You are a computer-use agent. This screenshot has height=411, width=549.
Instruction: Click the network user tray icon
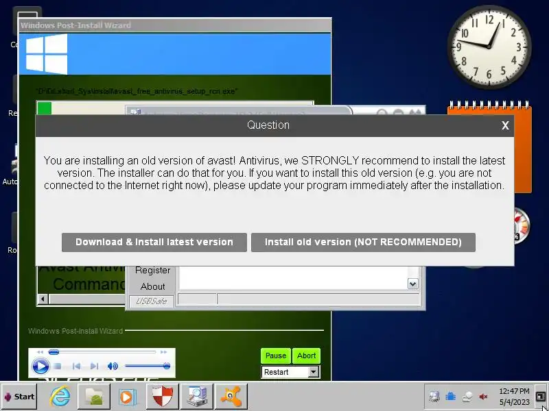coord(467,397)
